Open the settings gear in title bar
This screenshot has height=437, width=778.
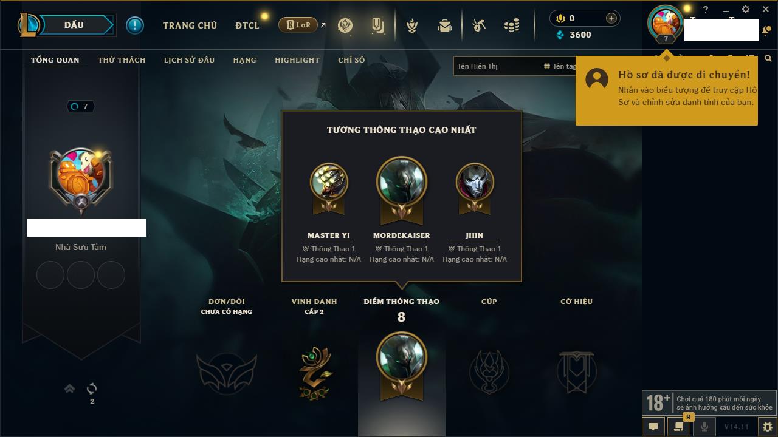(746, 10)
